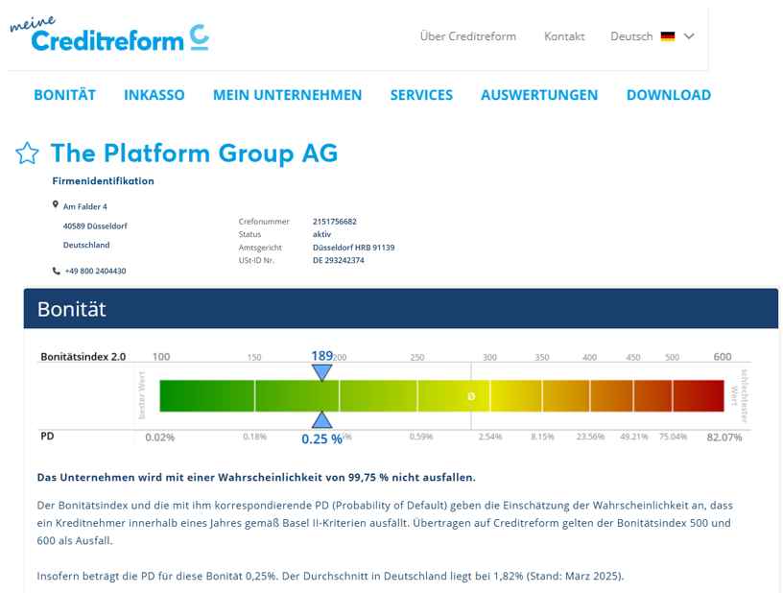This screenshot has height=593, width=783.
Task: Click the average symbol on the color scale
Action: click(x=471, y=396)
